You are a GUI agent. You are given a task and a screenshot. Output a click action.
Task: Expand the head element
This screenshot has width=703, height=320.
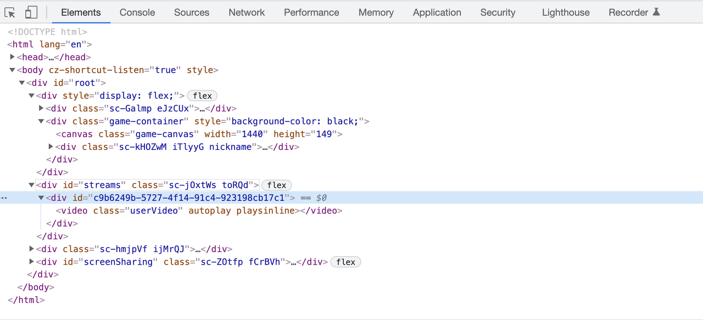click(x=12, y=57)
